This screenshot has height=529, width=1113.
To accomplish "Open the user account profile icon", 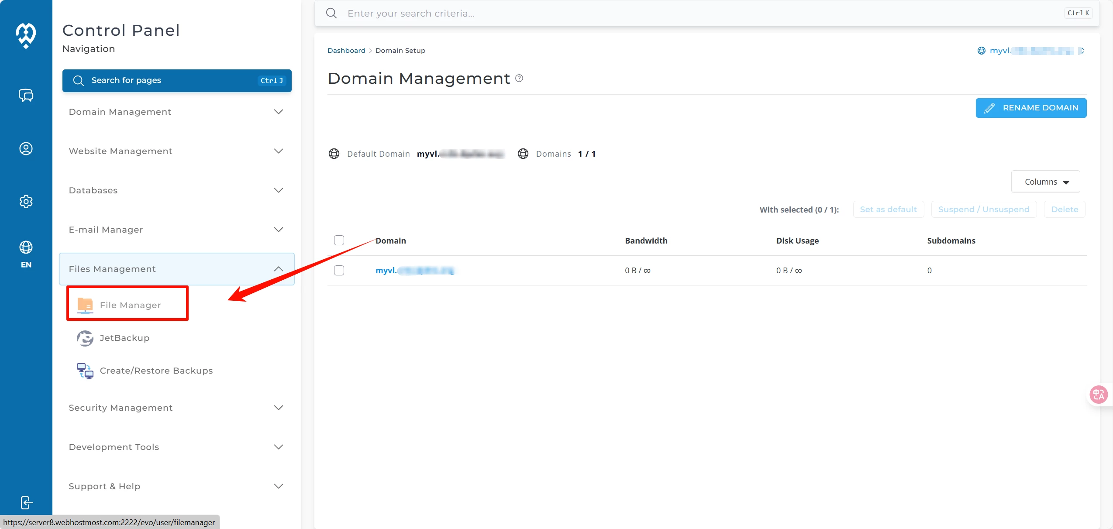I will click(x=26, y=149).
